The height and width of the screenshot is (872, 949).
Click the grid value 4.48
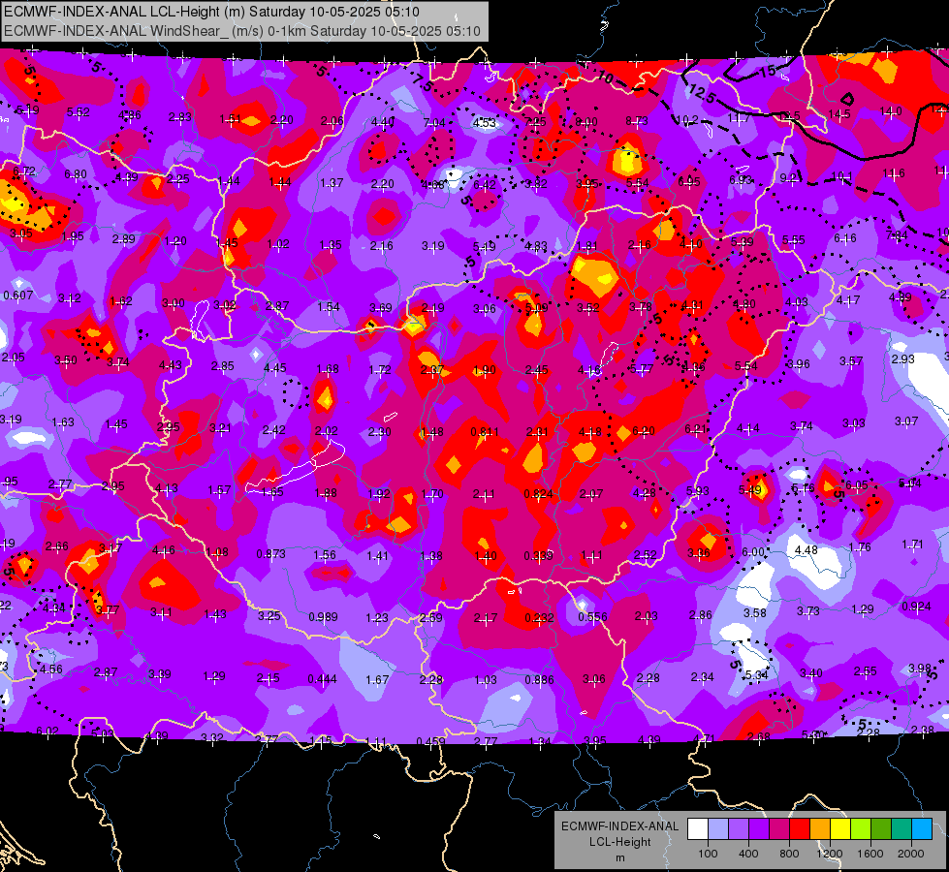pyautogui.click(x=807, y=550)
